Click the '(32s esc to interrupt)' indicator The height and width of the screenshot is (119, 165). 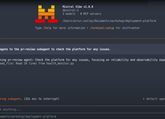[x=42, y=99]
